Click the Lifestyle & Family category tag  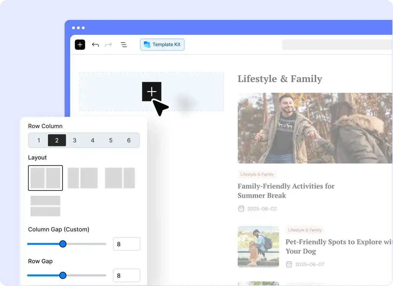pos(257,174)
